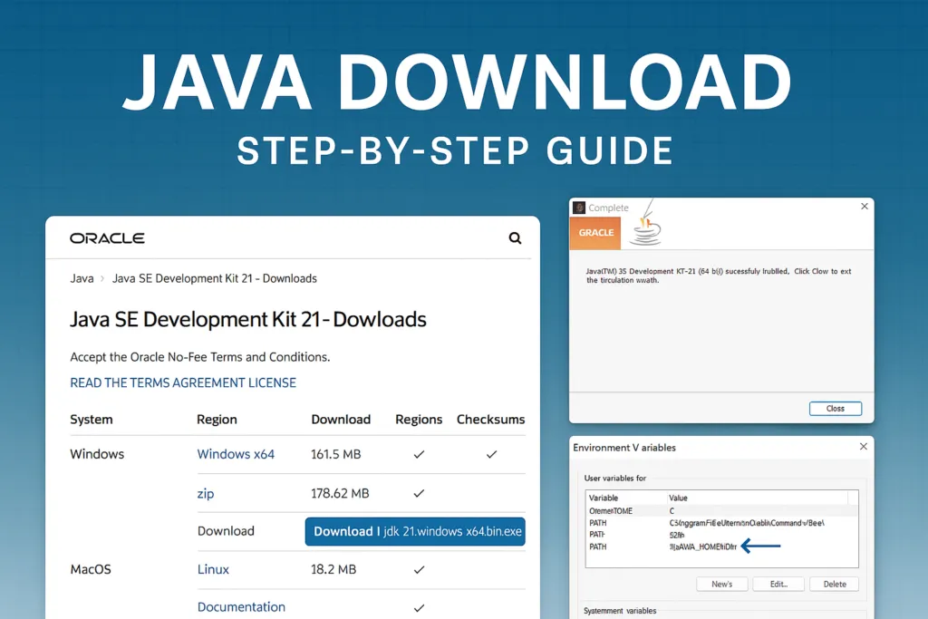Click the Windows x64 download link
928x619 pixels.
click(236, 454)
